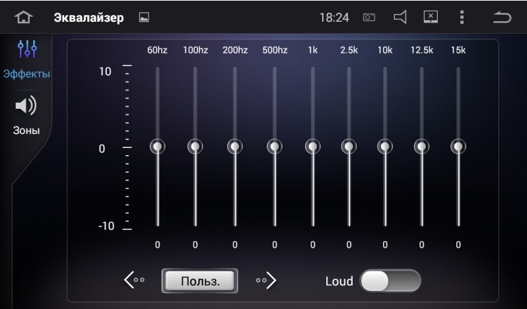Click the 10k band slider handle

[385, 147]
